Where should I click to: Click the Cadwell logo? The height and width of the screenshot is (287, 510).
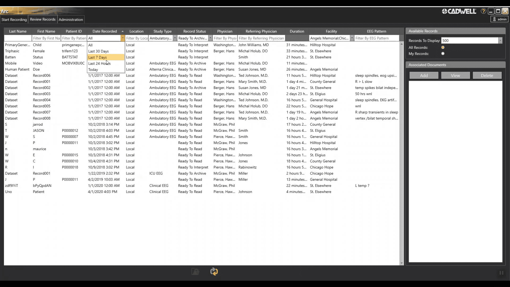tap(459, 11)
